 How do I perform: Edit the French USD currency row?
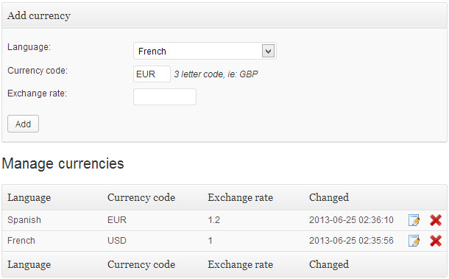tap(414, 241)
